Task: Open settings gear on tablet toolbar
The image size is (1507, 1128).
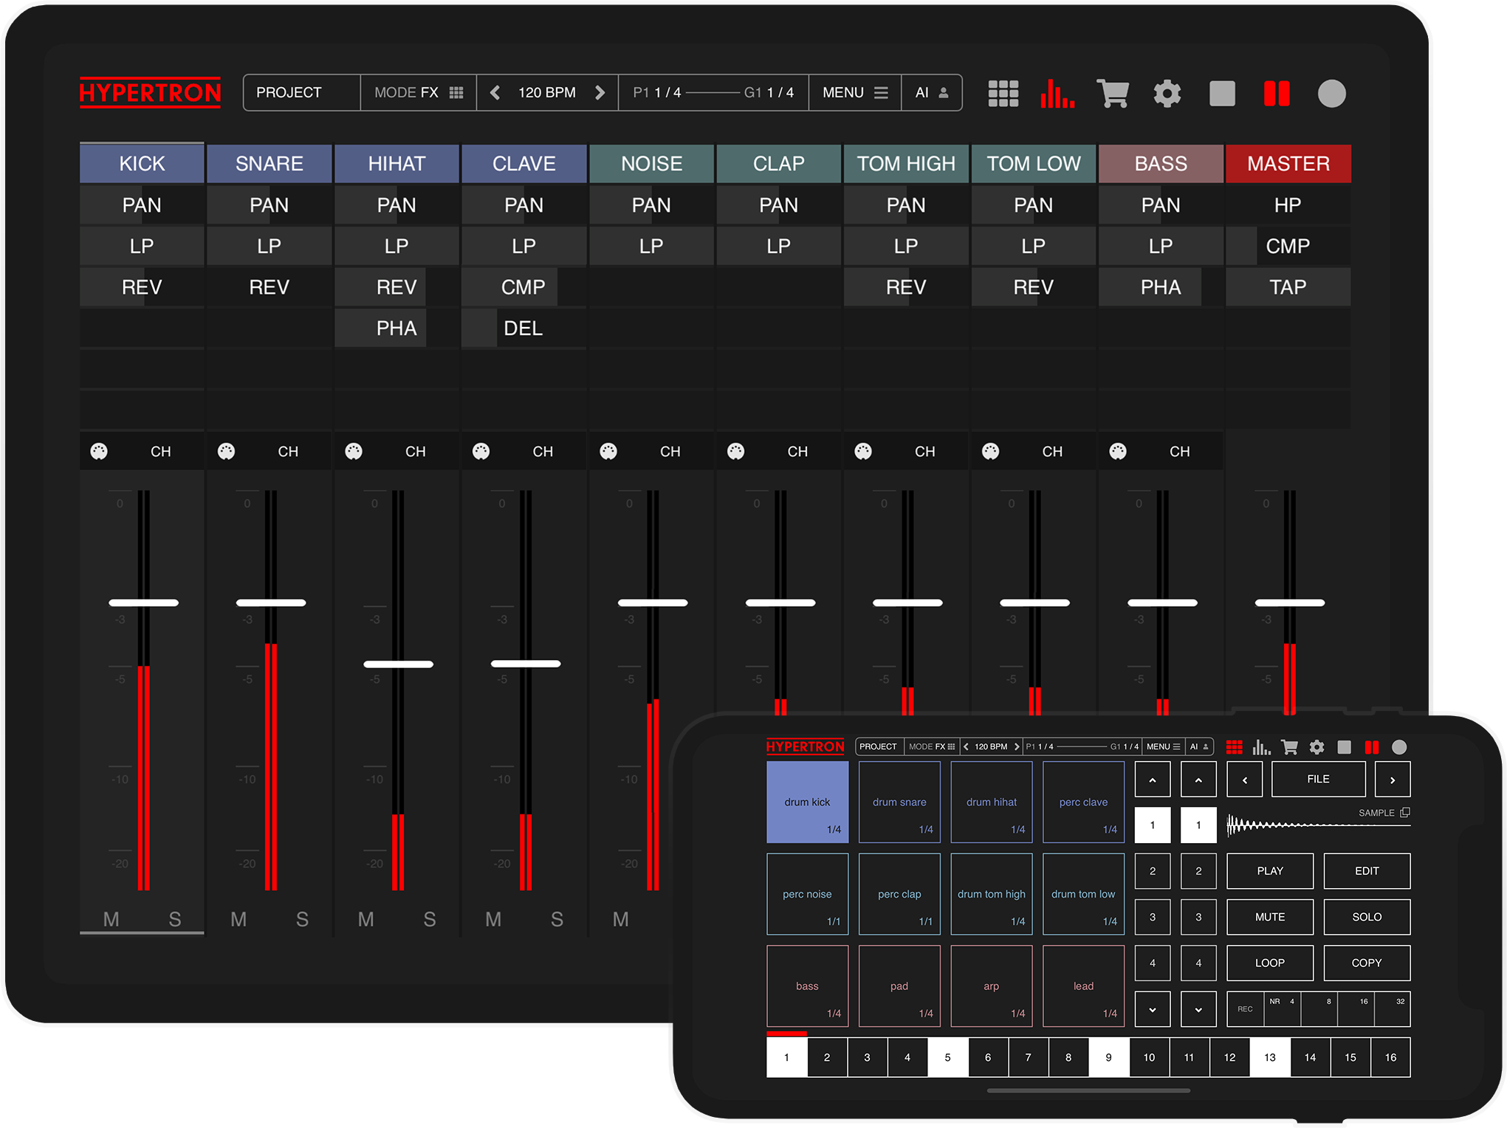Action: [x=1167, y=94]
